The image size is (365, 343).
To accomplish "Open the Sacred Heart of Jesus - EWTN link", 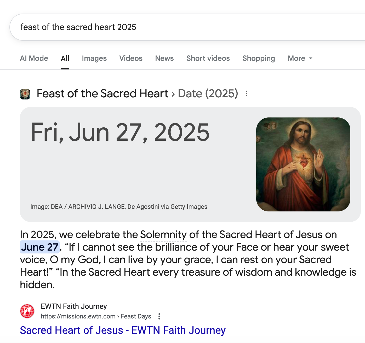I will (123, 330).
